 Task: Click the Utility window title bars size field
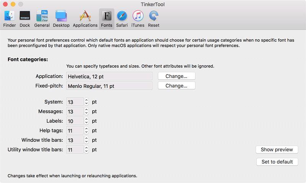tap(75, 150)
